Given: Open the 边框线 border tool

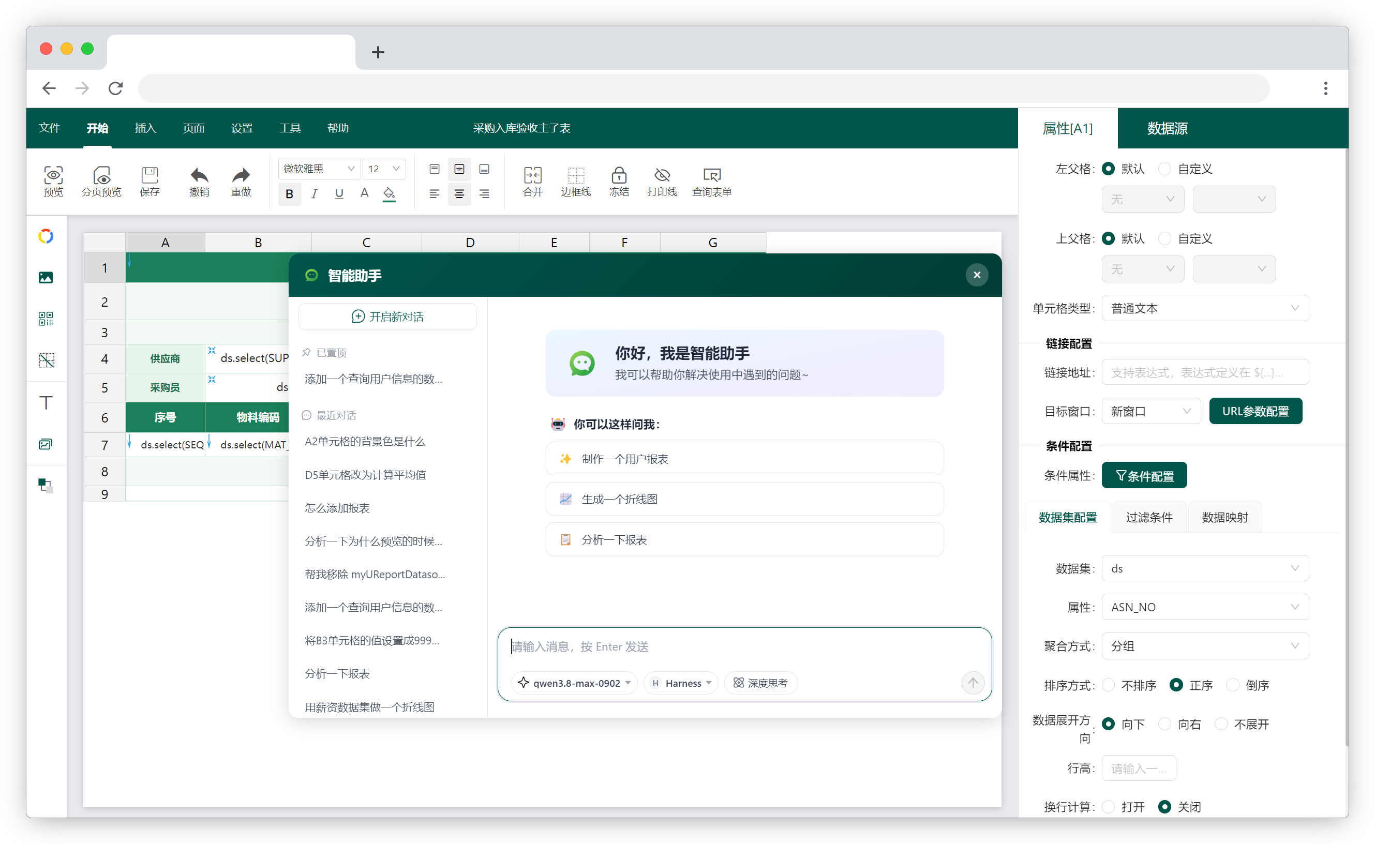Looking at the screenshot, I should click(576, 181).
